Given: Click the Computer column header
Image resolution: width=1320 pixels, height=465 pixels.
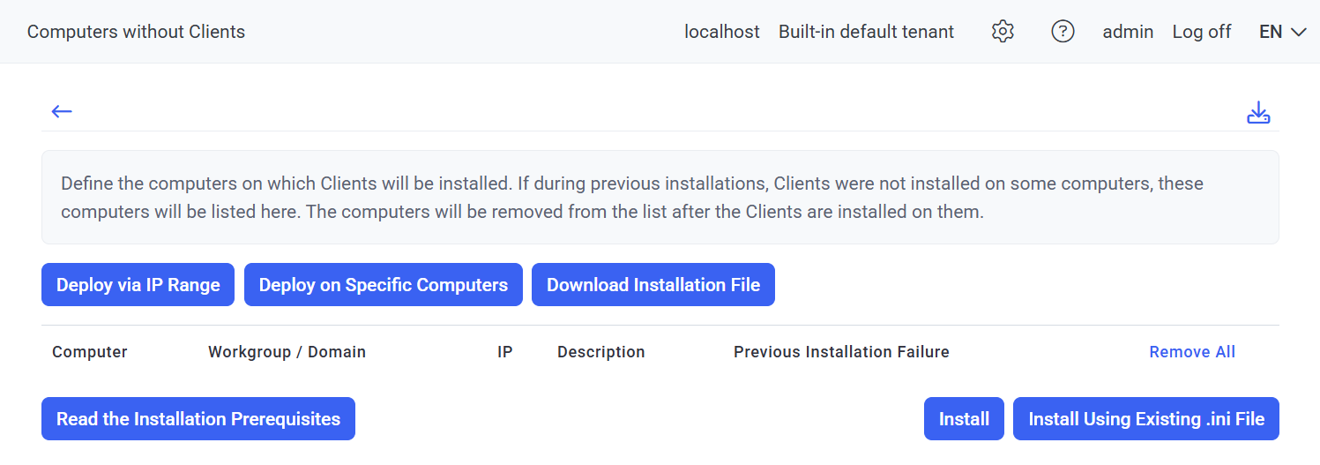Looking at the screenshot, I should click(x=90, y=352).
